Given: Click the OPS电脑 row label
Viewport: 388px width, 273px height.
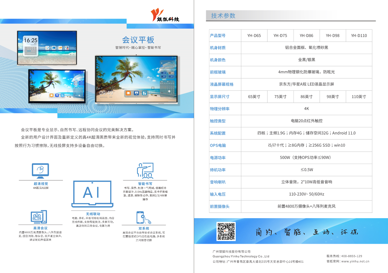Looking at the screenshot, I should click(x=218, y=145).
